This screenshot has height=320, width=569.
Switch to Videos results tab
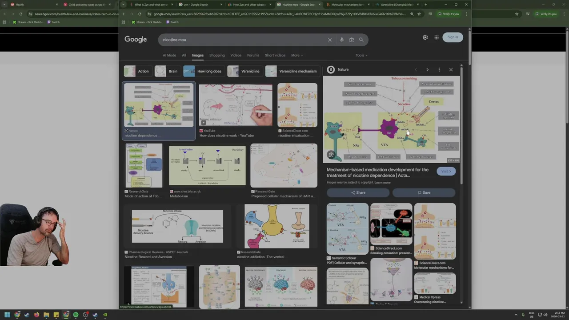click(236, 56)
